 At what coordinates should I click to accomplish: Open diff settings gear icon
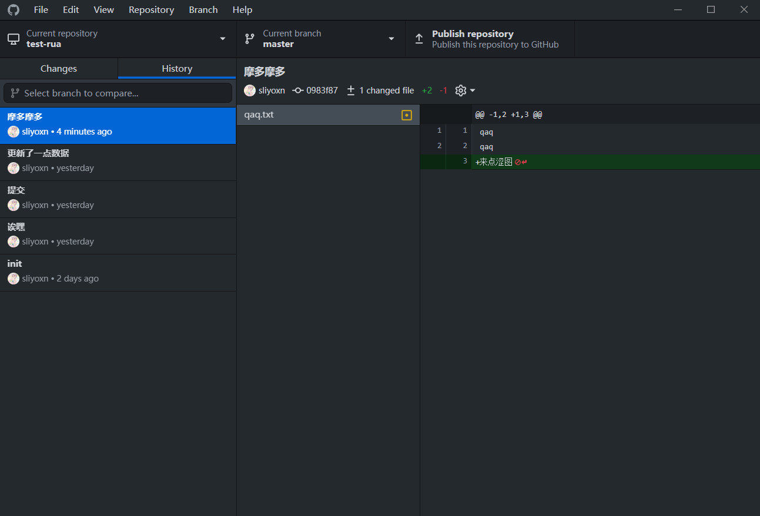pos(461,91)
